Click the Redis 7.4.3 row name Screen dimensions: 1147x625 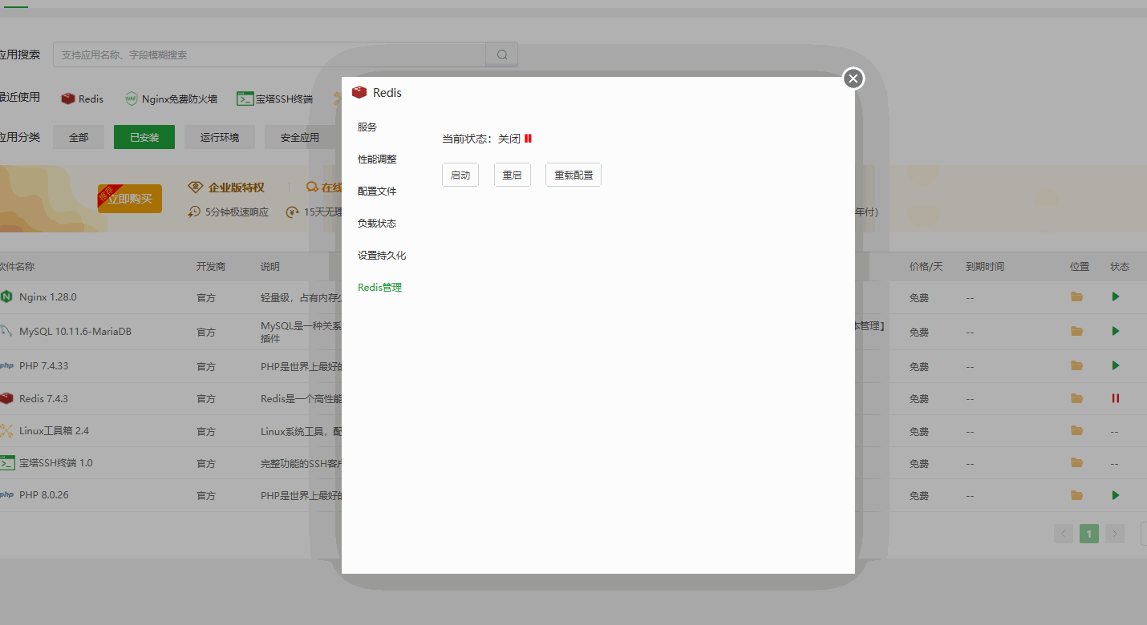[43, 399]
